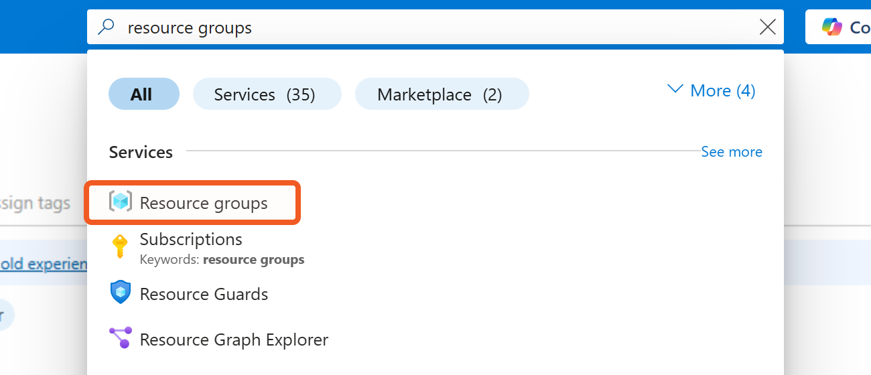
Task: Open the Resource groups service result
Action: point(204,203)
